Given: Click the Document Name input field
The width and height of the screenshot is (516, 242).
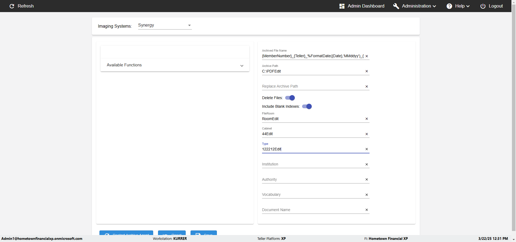Looking at the screenshot, I should tap(312, 210).
